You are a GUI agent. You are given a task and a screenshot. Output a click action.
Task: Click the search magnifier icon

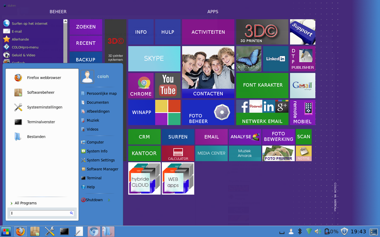tap(71, 213)
